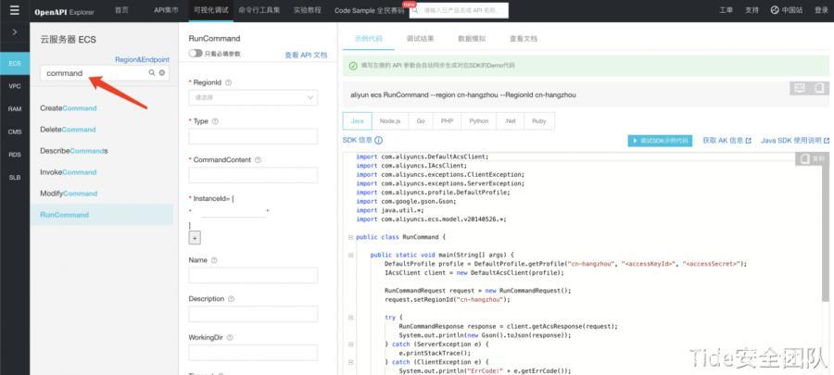Click the SDK 信息 info icon

(x=378, y=140)
